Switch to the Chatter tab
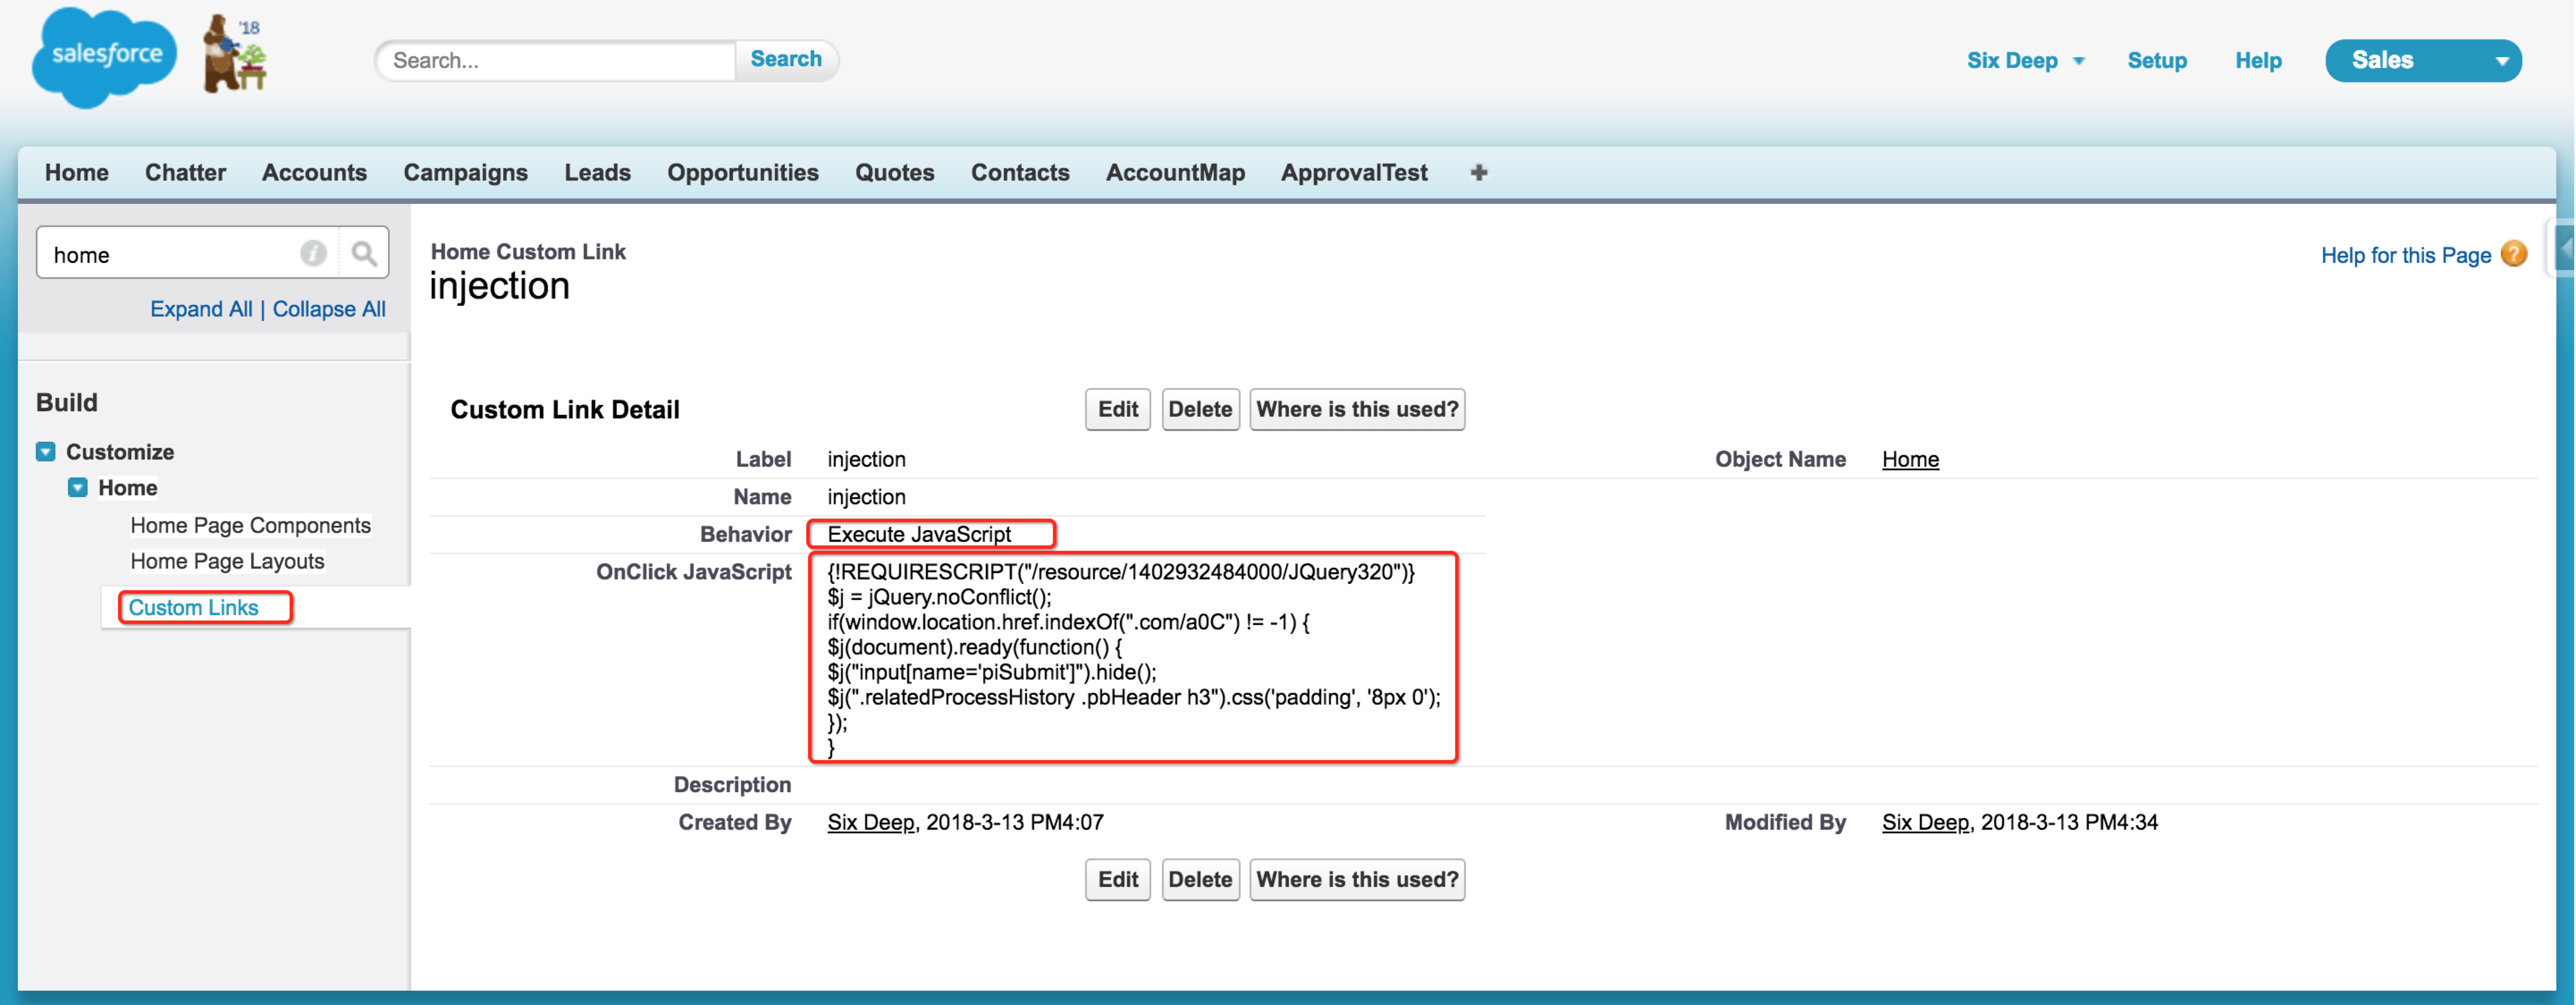Image resolution: width=2576 pixels, height=1005 pixels. [x=185, y=172]
